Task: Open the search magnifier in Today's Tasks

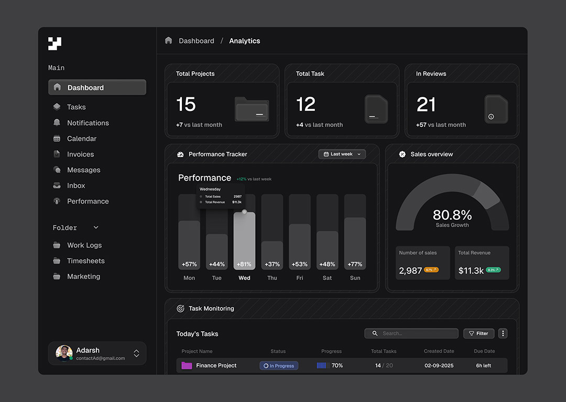Action: coord(374,333)
